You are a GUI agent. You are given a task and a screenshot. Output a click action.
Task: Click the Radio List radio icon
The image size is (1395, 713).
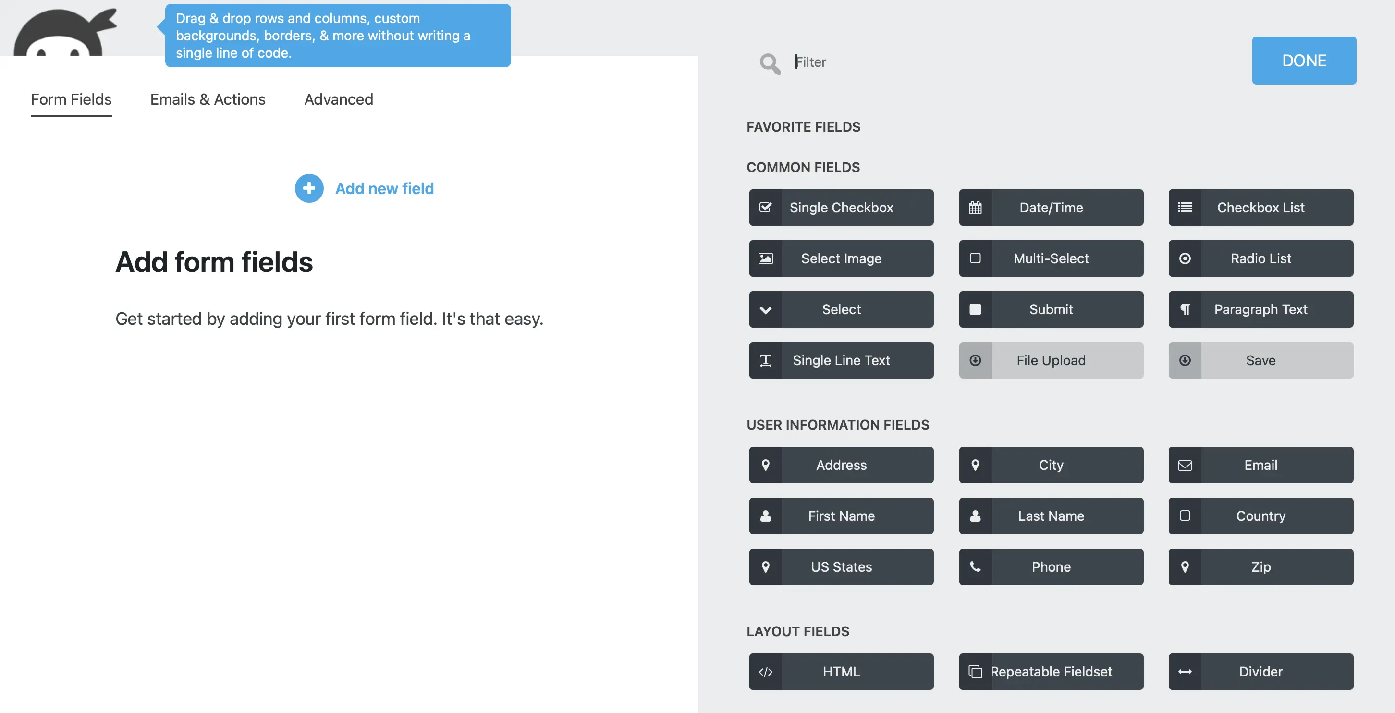point(1186,258)
